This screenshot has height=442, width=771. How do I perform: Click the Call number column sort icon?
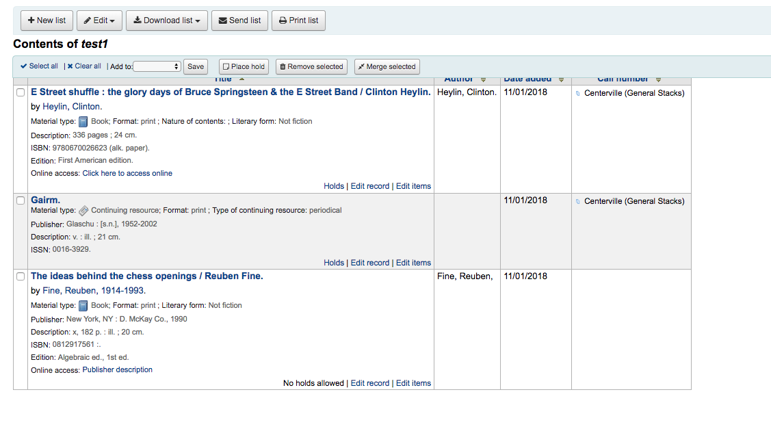pos(658,80)
